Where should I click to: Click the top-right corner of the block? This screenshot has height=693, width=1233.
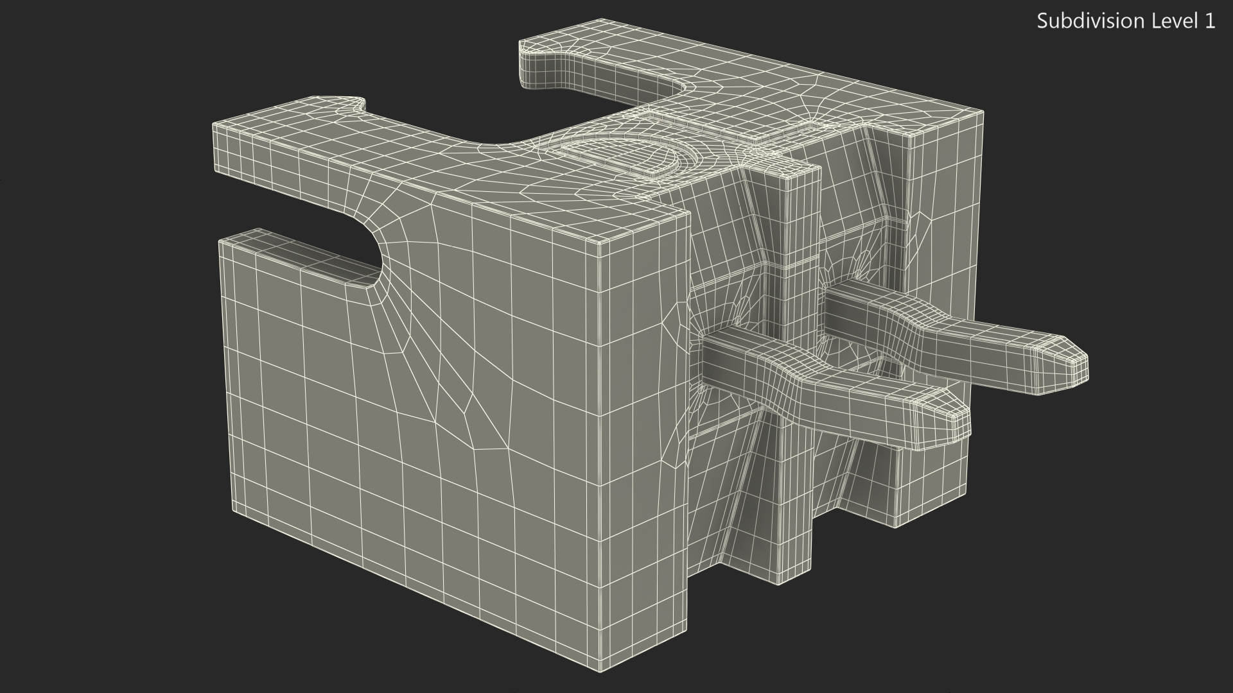(983, 113)
